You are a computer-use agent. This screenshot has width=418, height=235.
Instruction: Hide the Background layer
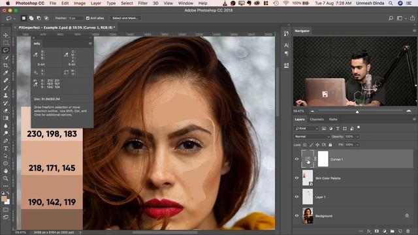(x=297, y=215)
